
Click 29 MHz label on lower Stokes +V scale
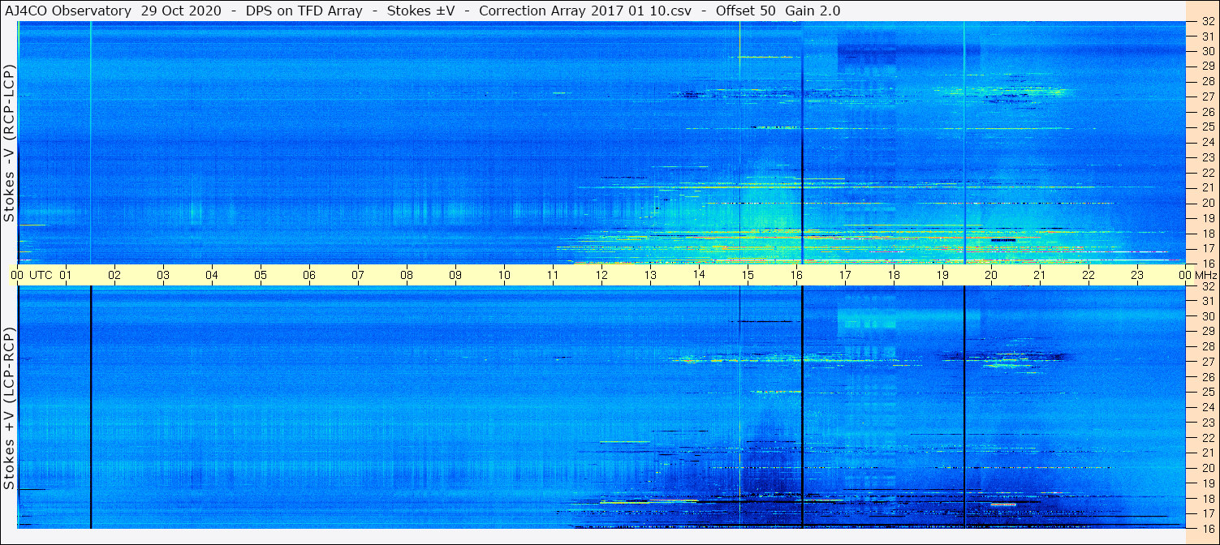1208,332
